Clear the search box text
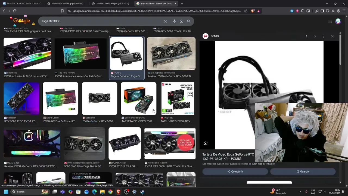 (x=165, y=21)
